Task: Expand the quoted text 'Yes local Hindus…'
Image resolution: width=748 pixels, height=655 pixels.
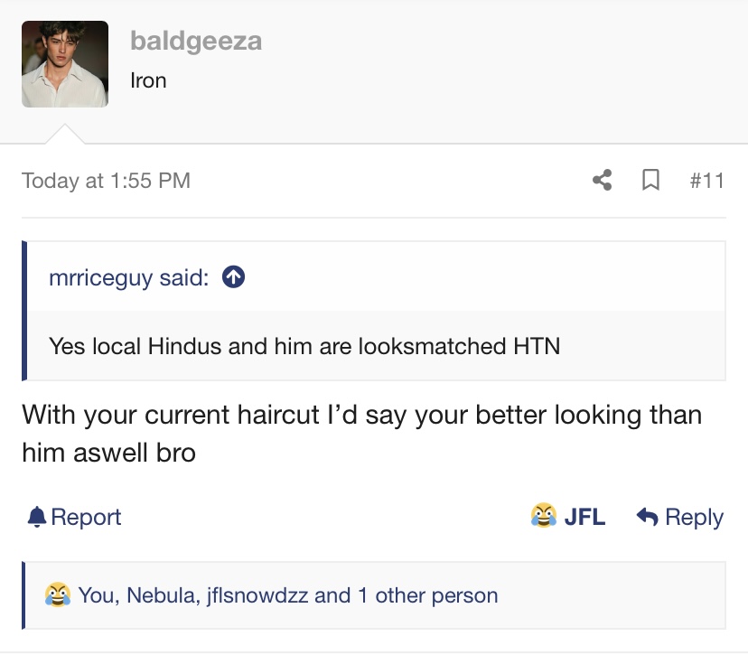Action: point(304,346)
